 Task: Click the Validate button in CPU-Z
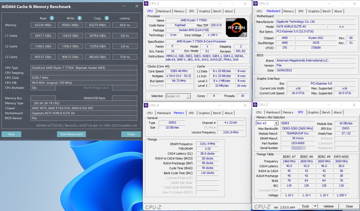click(x=328, y=206)
